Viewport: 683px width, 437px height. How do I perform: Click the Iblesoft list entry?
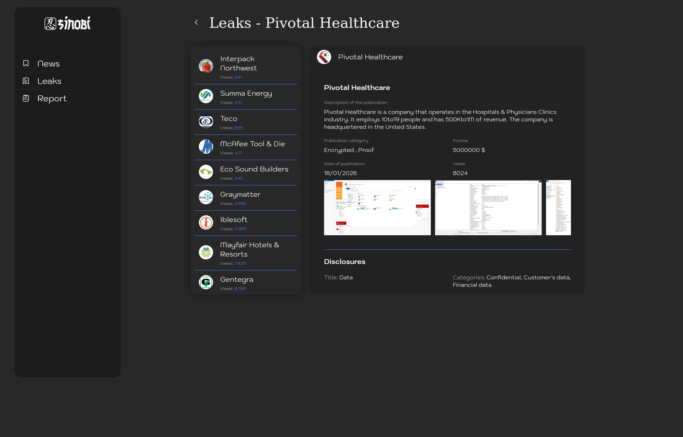click(x=234, y=220)
